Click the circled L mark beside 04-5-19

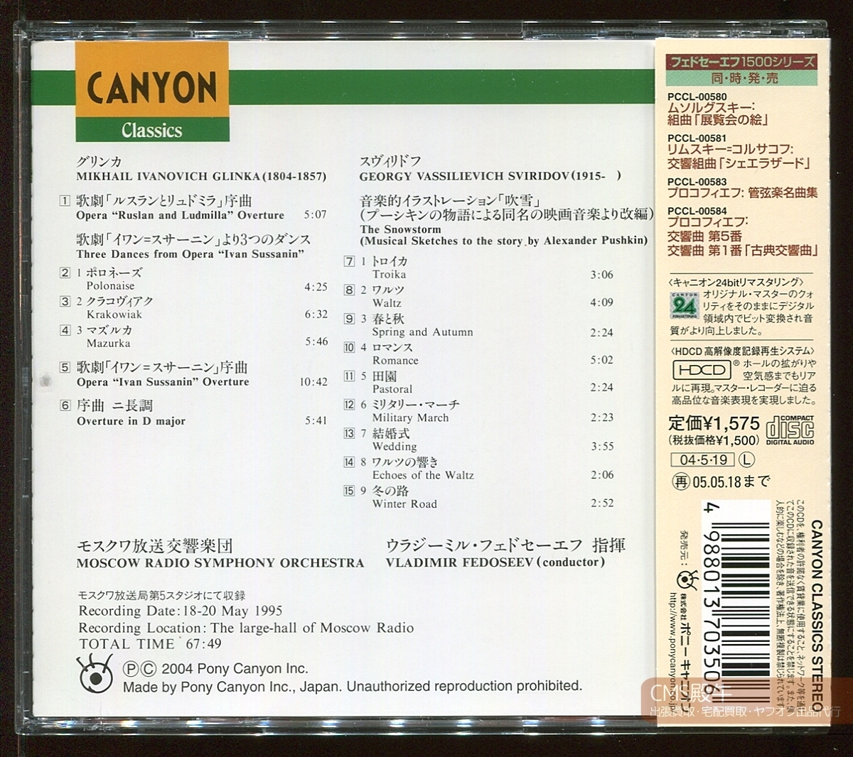point(746,459)
